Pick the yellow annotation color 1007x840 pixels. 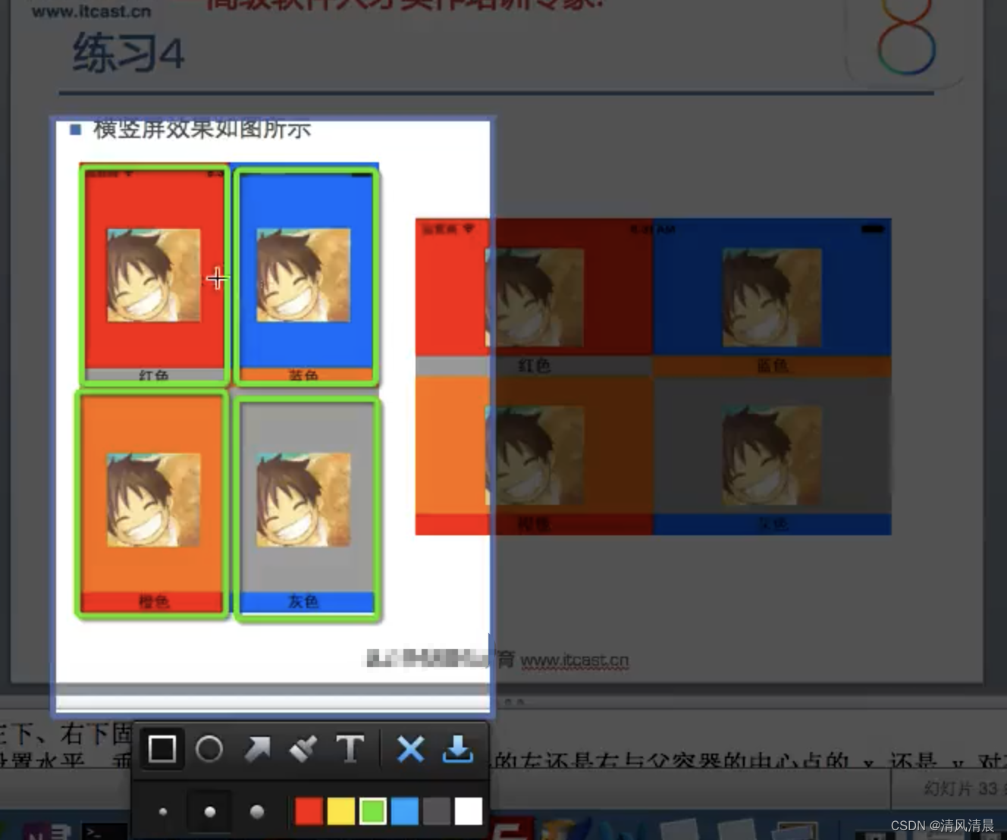click(340, 810)
